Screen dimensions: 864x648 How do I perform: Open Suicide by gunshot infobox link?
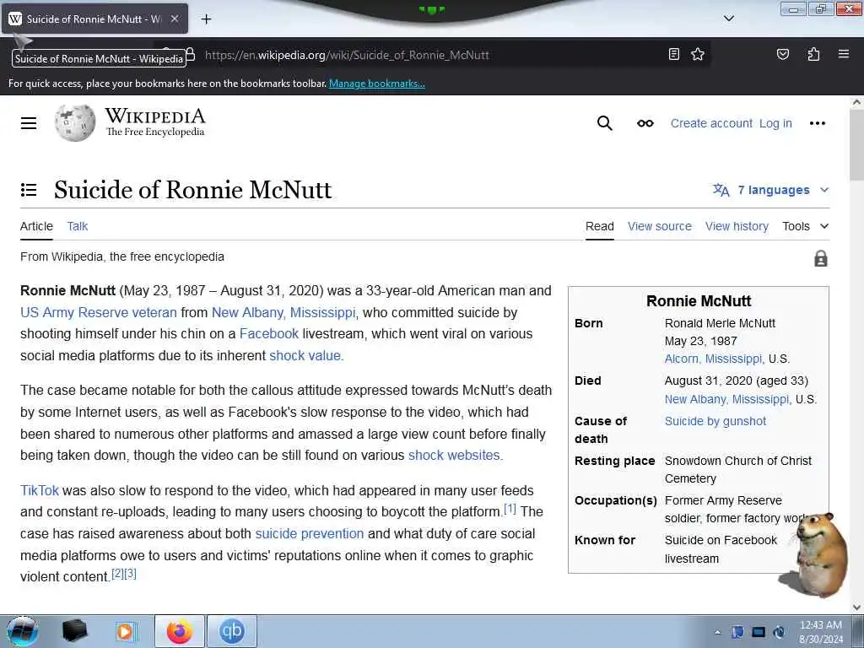click(715, 421)
